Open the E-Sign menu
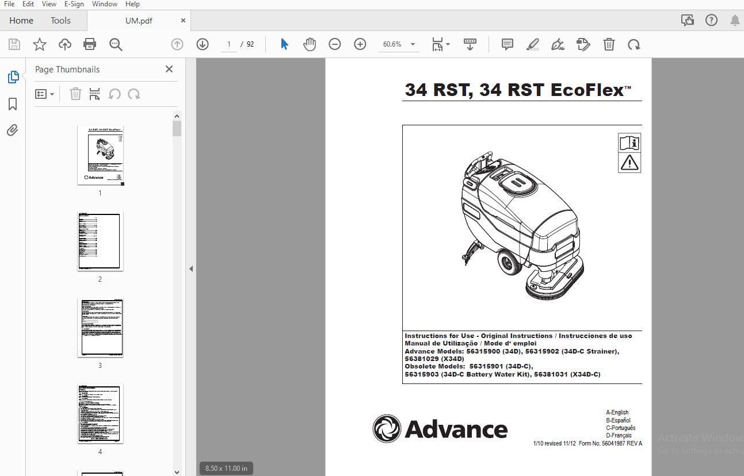The width and height of the screenshot is (744, 476). [74, 4]
